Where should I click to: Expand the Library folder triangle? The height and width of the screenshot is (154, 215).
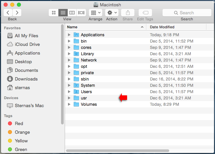[69, 54]
